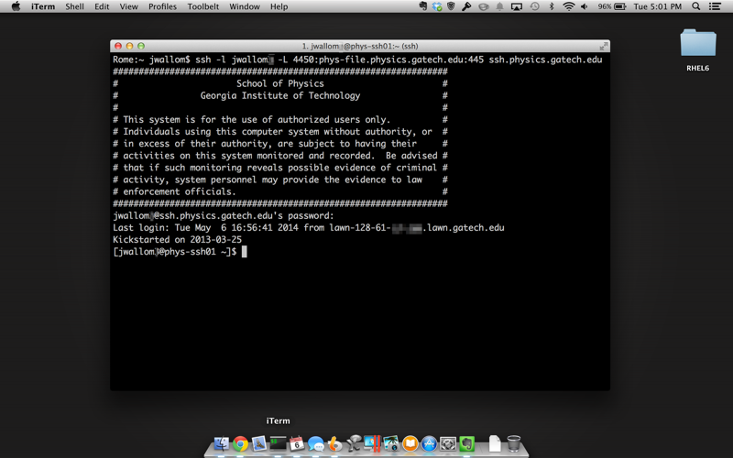Open iBooks from the dock

click(x=410, y=443)
